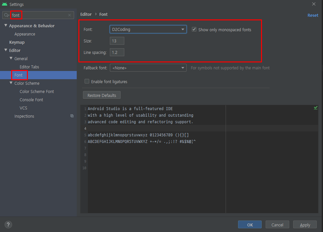Screen dimensions: 323x232
Task: Click the Reset link
Action: click(x=313, y=15)
